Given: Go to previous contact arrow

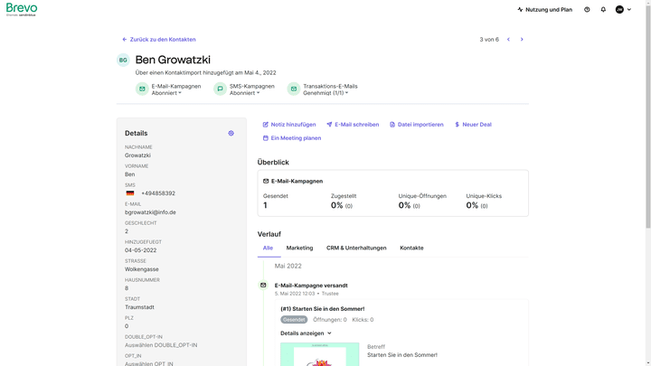Looking at the screenshot, I should point(508,40).
